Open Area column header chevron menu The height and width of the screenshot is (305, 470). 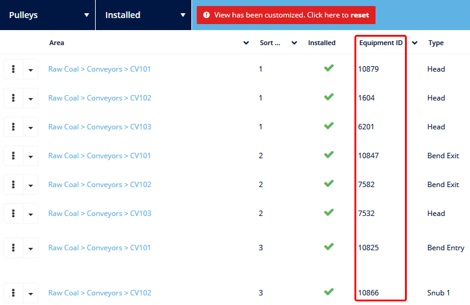[246, 43]
